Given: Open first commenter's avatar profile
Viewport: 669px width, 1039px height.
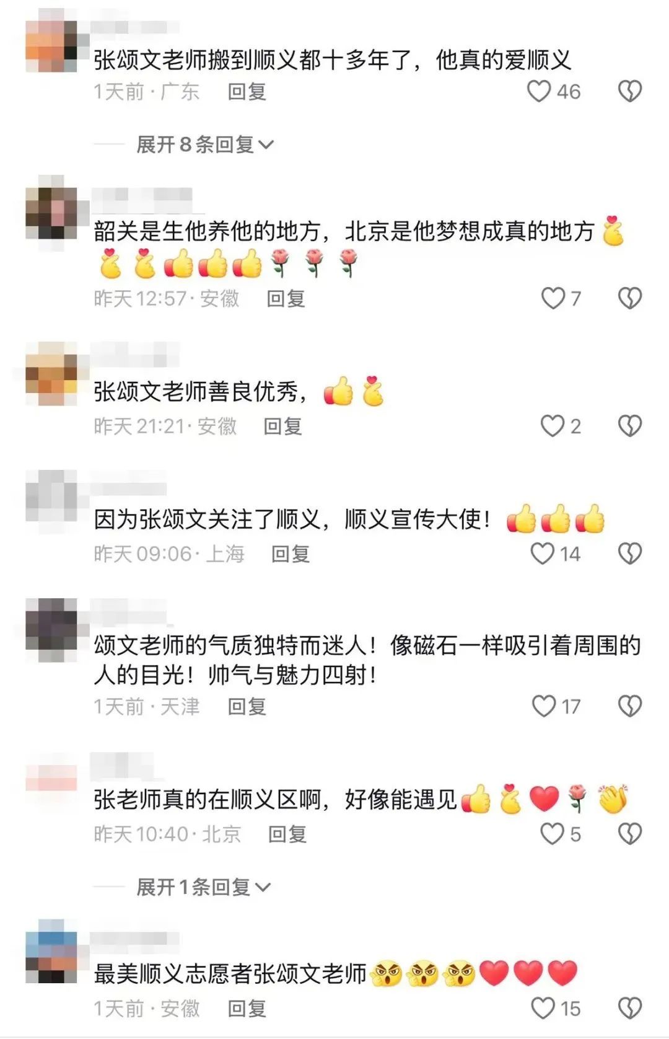Looking at the screenshot, I should pos(51,45).
